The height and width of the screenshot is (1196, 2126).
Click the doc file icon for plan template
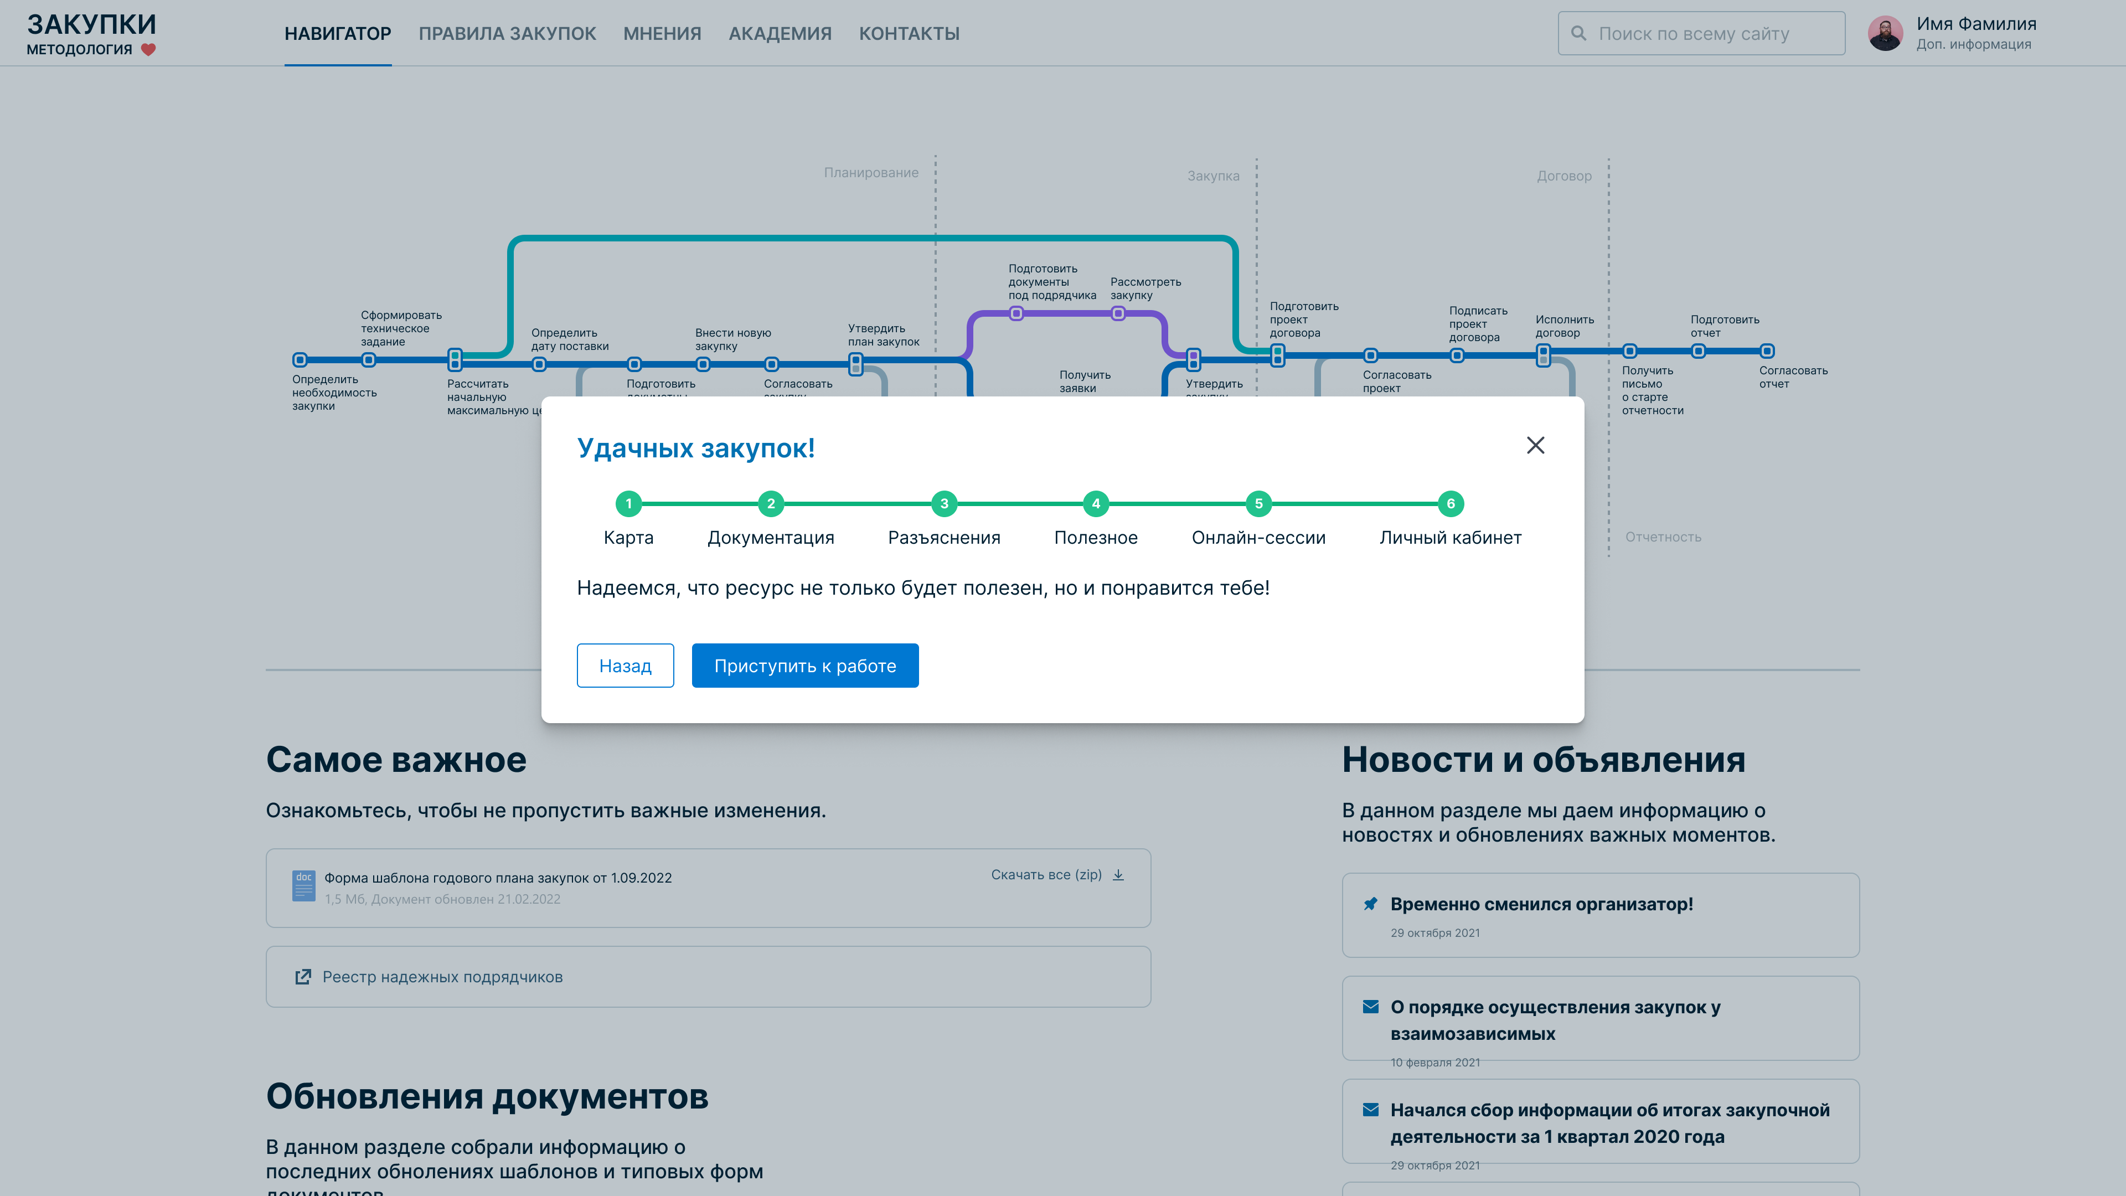304,886
